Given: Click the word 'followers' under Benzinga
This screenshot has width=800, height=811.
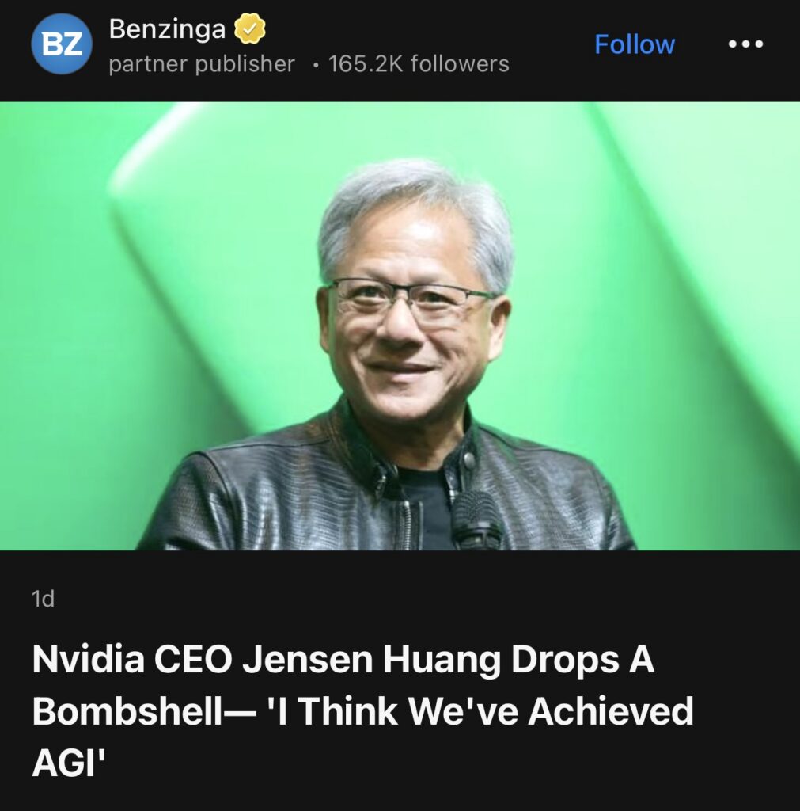Looking at the screenshot, I should point(460,64).
